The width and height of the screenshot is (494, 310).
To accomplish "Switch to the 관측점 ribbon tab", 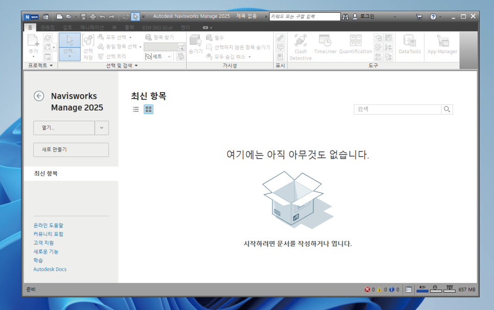I will pyautogui.click(x=48, y=28).
